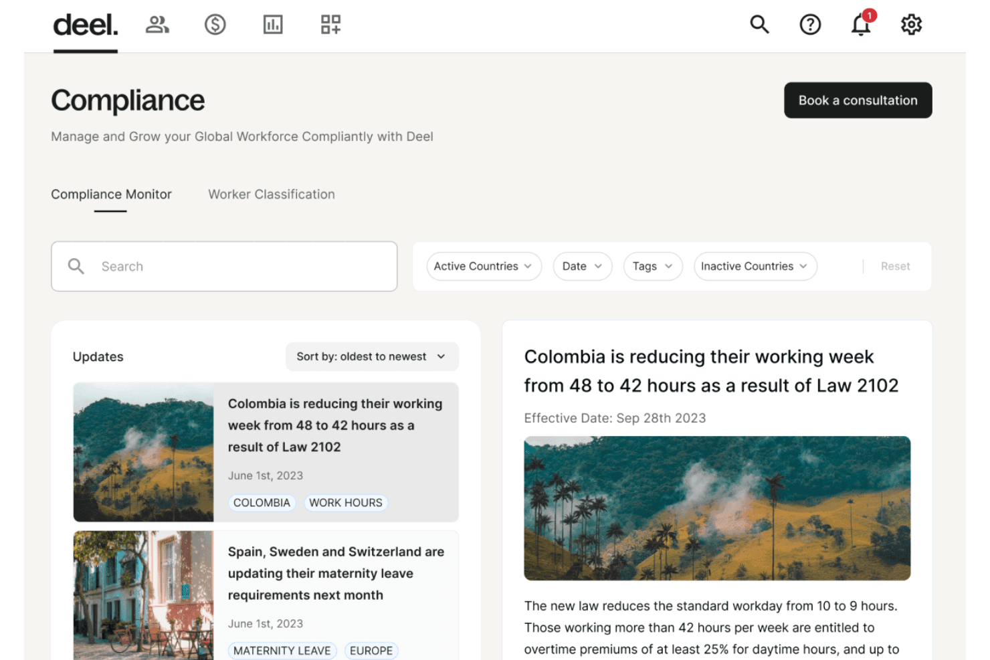Open the Help question mark icon
The height and width of the screenshot is (660, 990).
pyautogui.click(x=810, y=25)
